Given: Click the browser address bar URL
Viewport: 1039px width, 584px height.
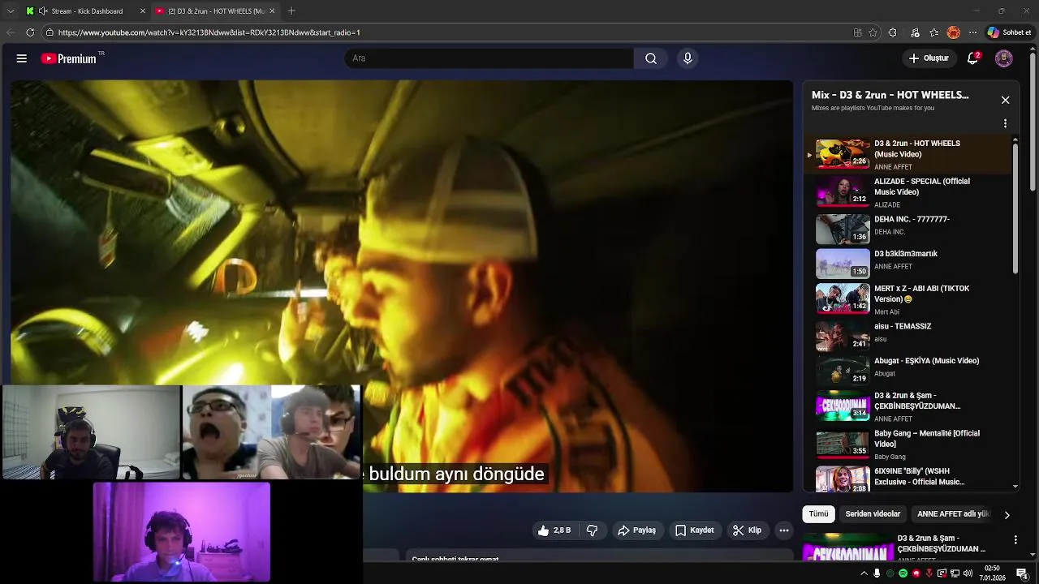Looking at the screenshot, I should [209, 32].
